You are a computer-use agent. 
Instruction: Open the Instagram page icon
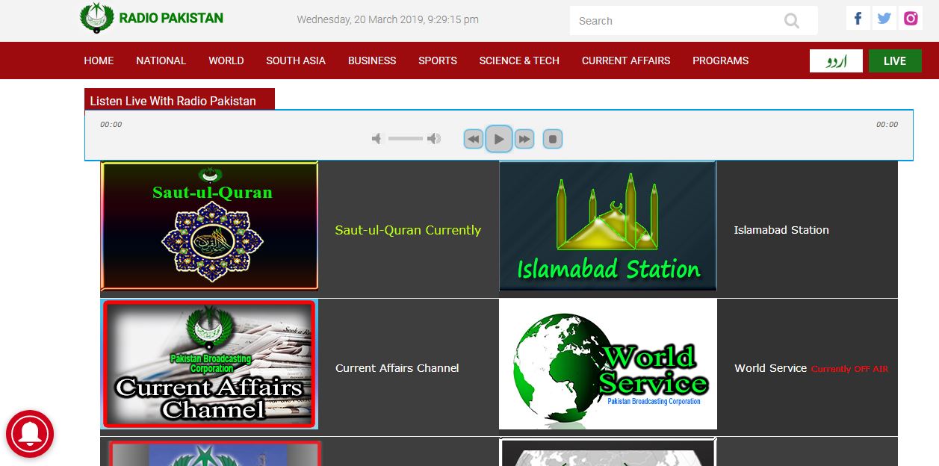911,19
